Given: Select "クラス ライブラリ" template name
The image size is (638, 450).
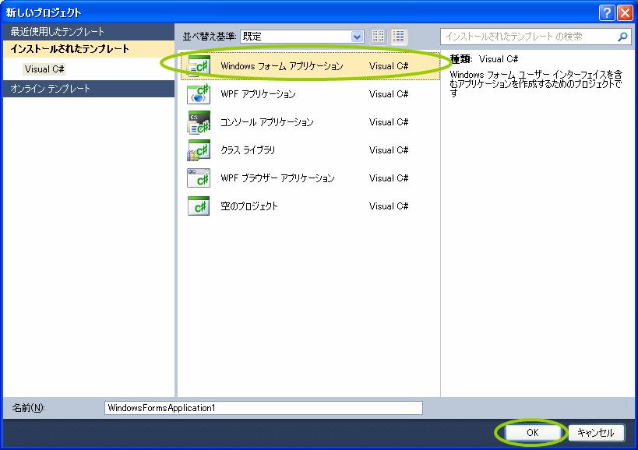Looking at the screenshot, I should [248, 150].
